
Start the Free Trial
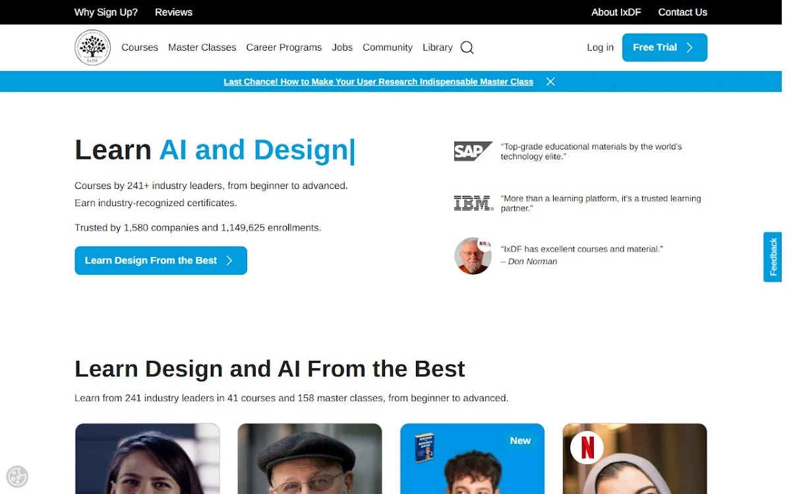point(664,47)
